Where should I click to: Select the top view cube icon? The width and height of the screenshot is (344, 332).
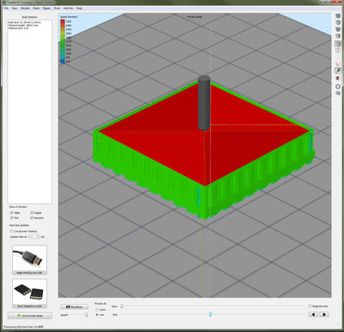(338, 23)
